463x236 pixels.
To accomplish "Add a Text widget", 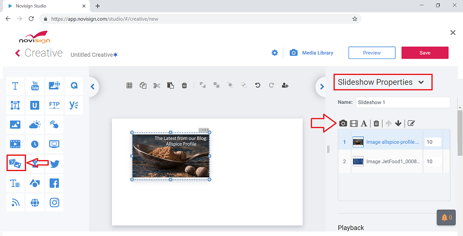I will click(x=15, y=86).
